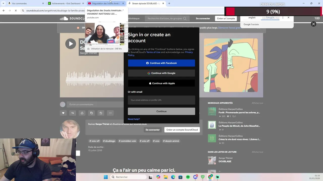The image size is (323, 181).
Task: Open Microsoft Edge from the taskbar
Action: coord(173,177)
